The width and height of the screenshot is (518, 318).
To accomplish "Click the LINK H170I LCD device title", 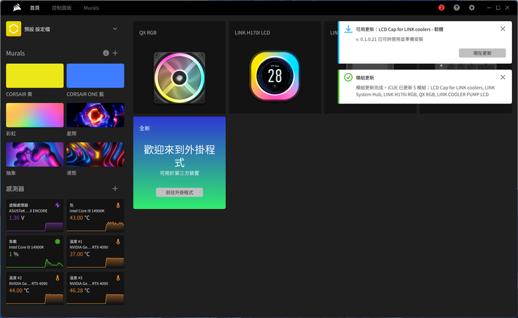I will pyautogui.click(x=252, y=33).
